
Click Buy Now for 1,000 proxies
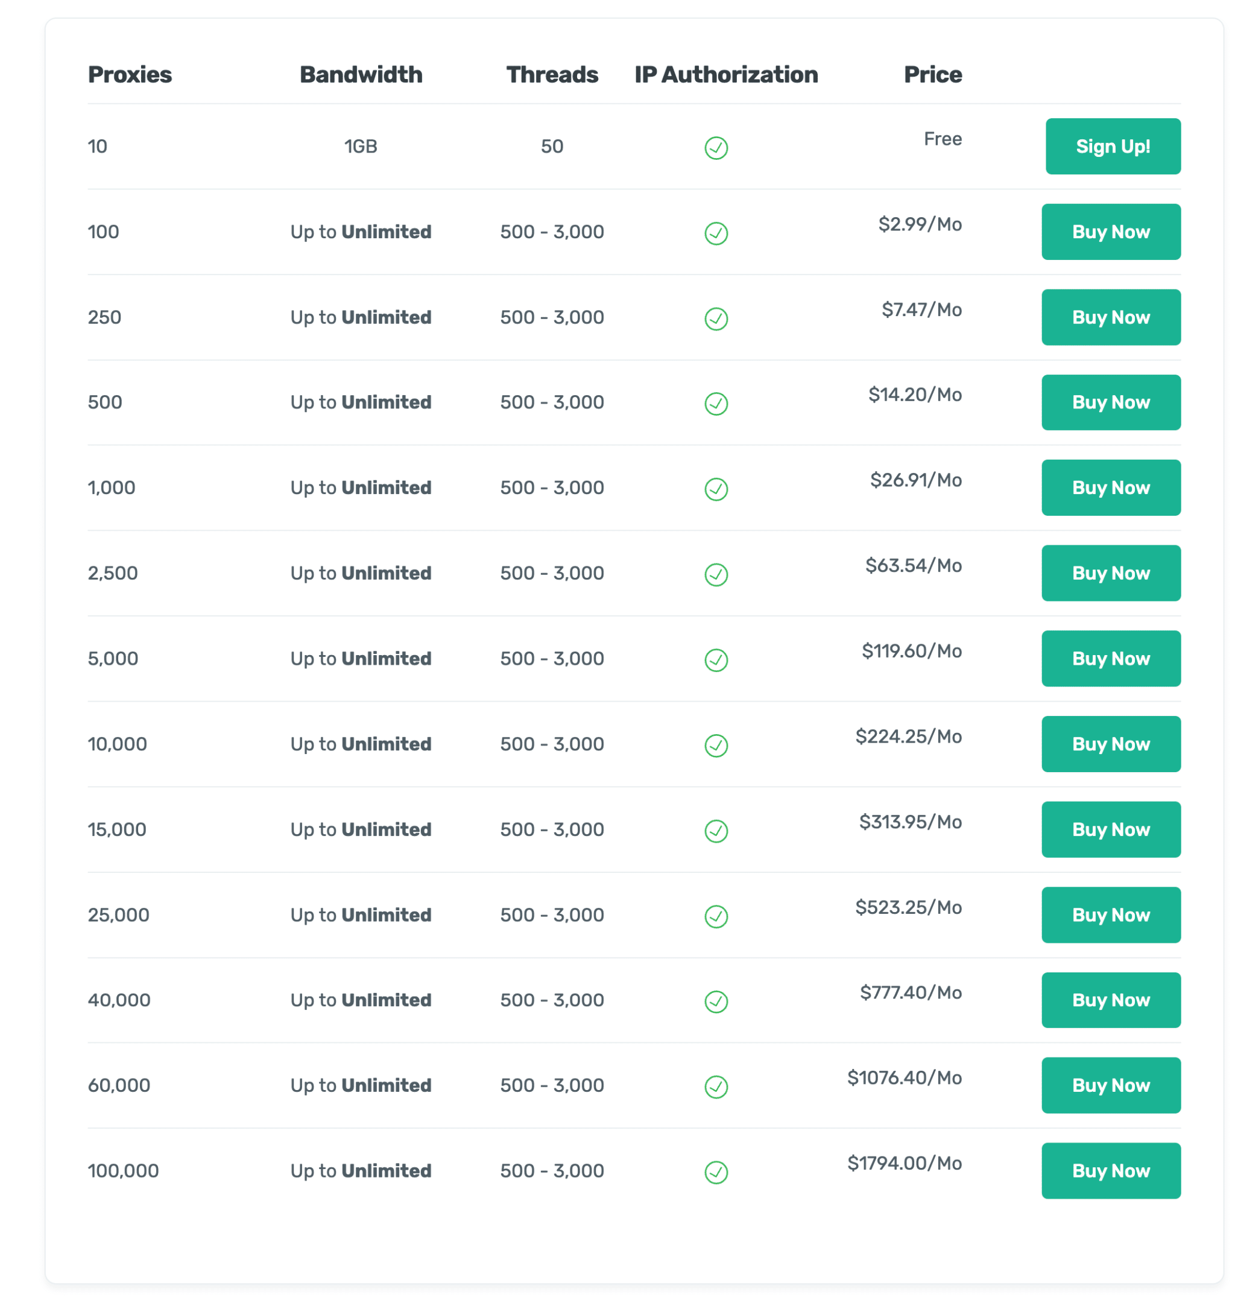tap(1111, 488)
